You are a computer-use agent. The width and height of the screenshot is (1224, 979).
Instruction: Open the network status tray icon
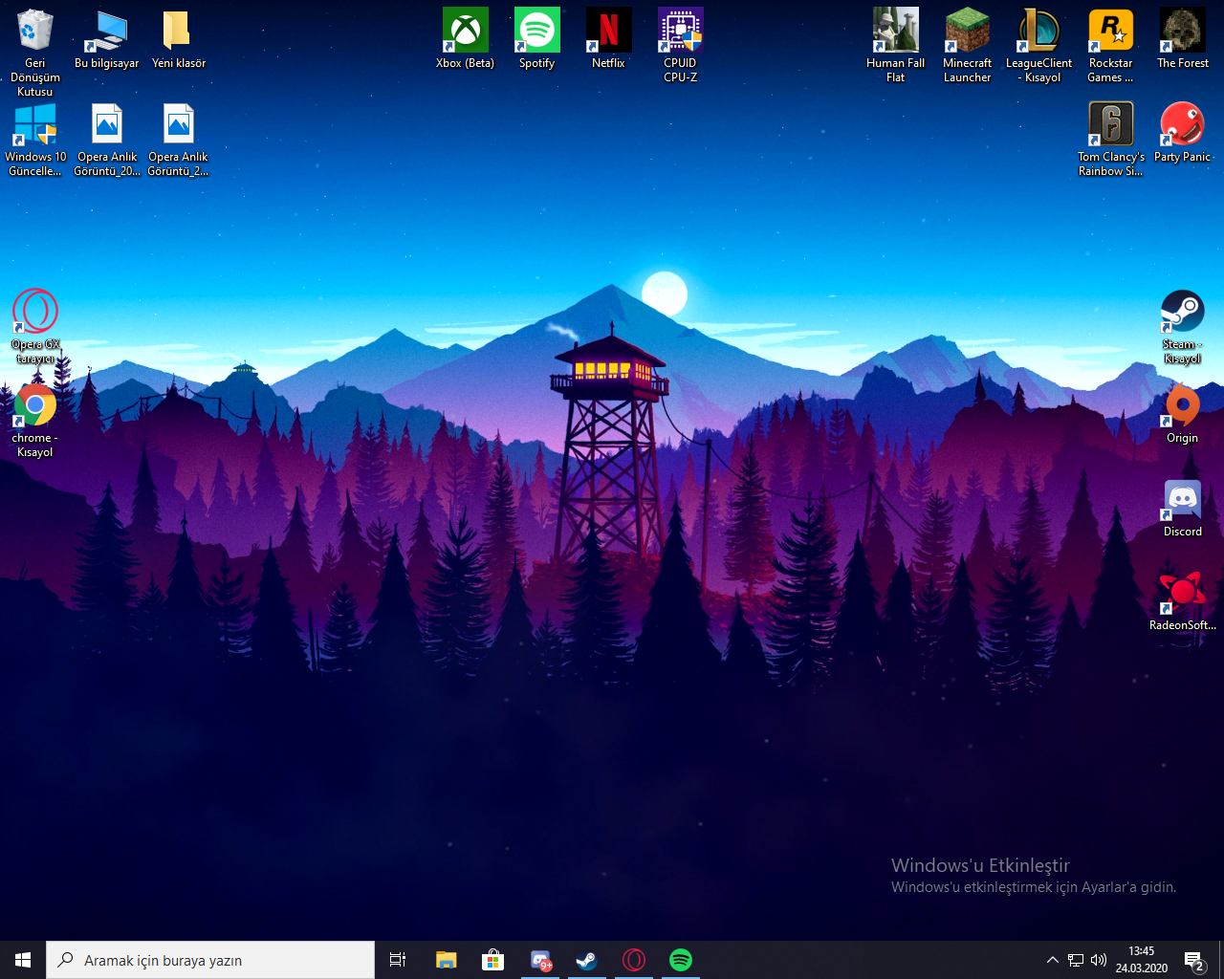[x=1076, y=960]
